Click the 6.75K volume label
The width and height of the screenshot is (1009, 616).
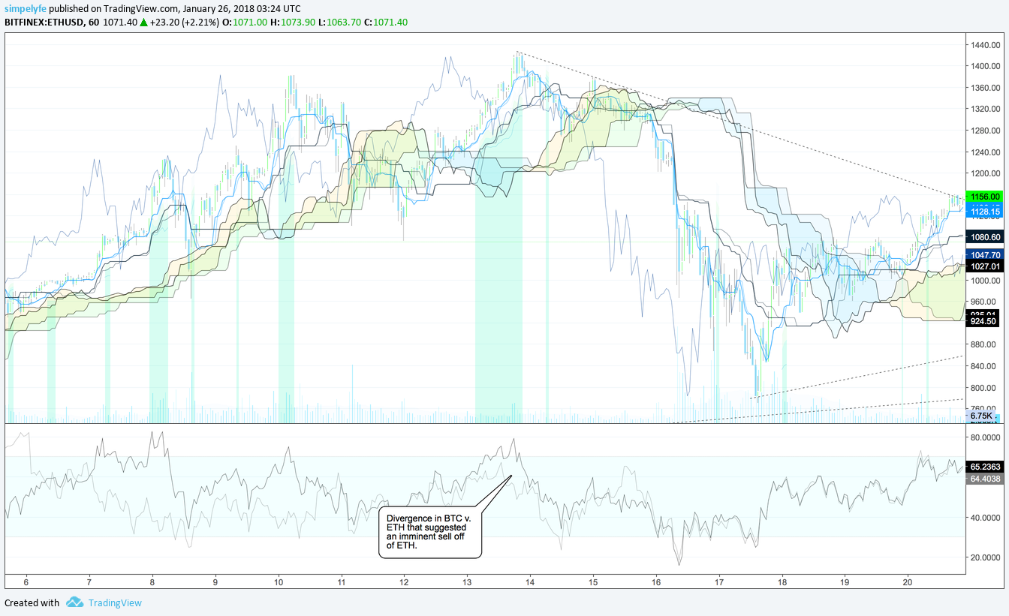click(x=982, y=416)
